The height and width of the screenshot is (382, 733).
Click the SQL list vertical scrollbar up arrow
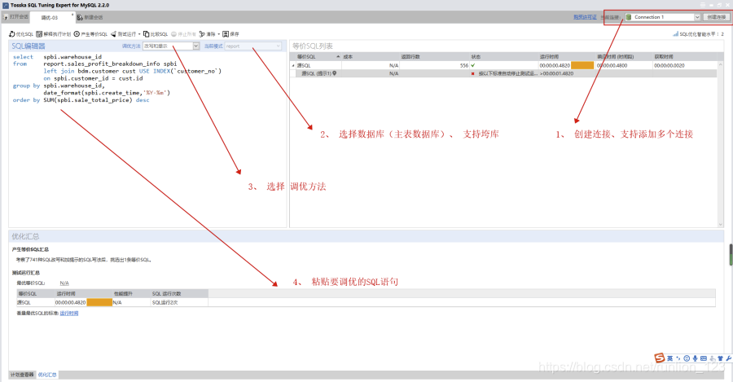click(x=721, y=64)
